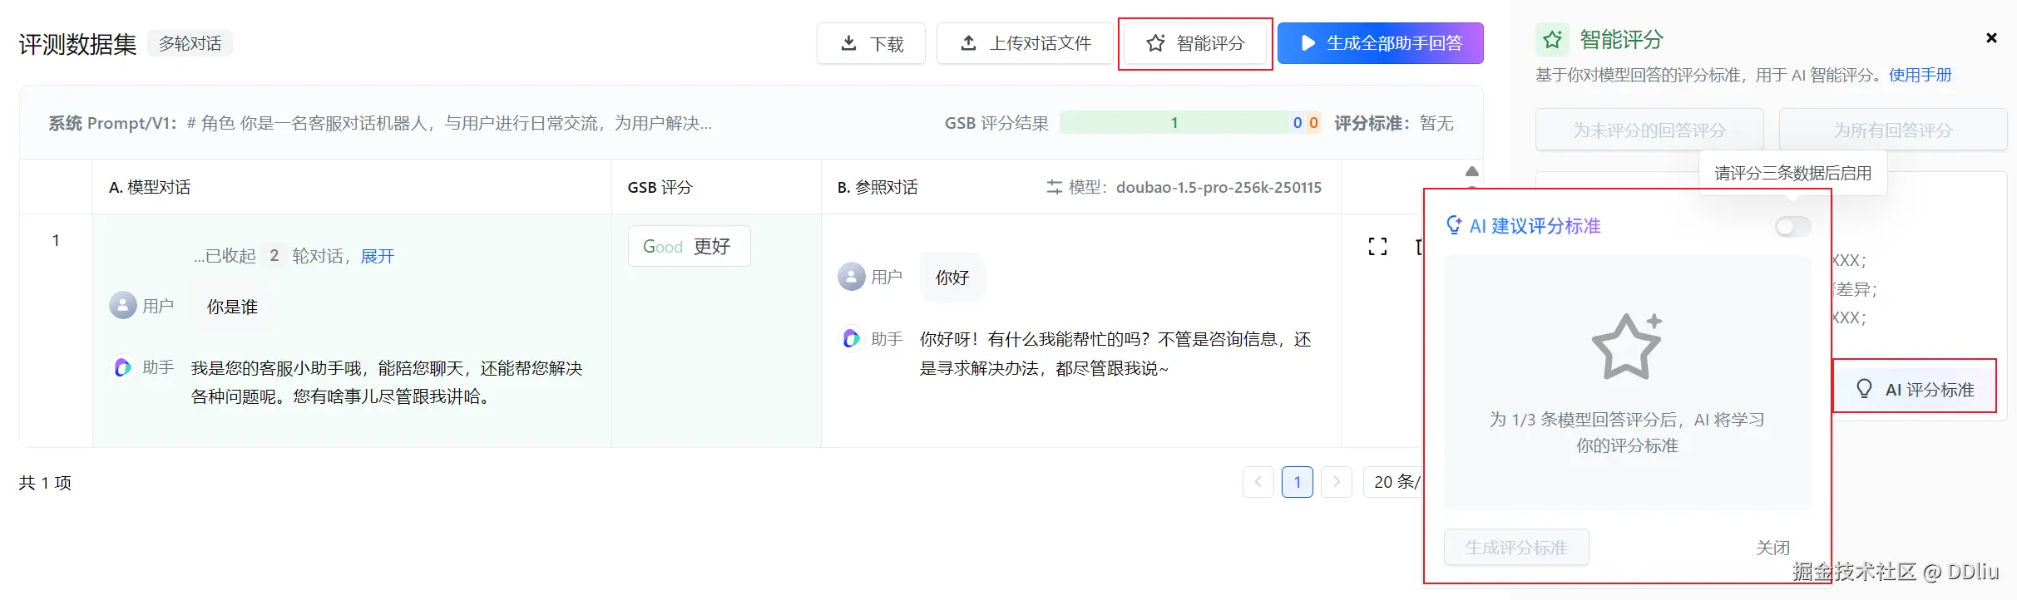Click the fullscreen expand icon in row 1

(1377, 246)
